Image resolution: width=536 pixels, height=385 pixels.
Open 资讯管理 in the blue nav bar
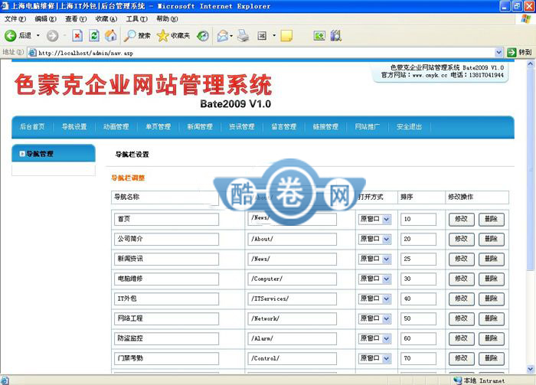(x=242, y=127)
